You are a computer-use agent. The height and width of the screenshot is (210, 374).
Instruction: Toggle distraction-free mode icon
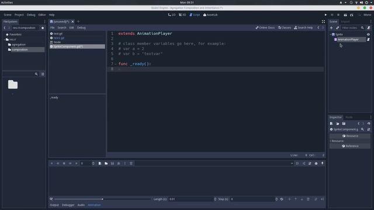coord(323,22)
